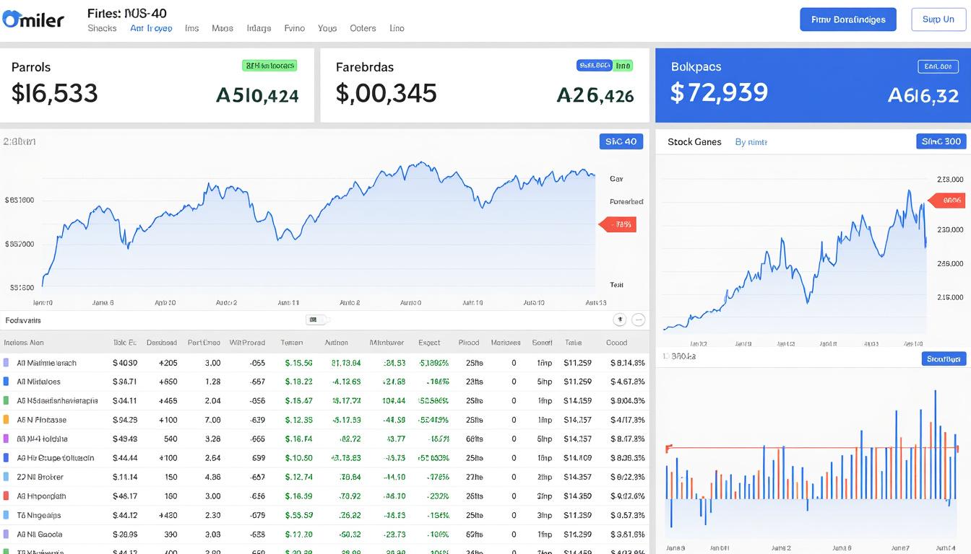
Task: Click the Surp Un button
Action: tap(938, 19)
